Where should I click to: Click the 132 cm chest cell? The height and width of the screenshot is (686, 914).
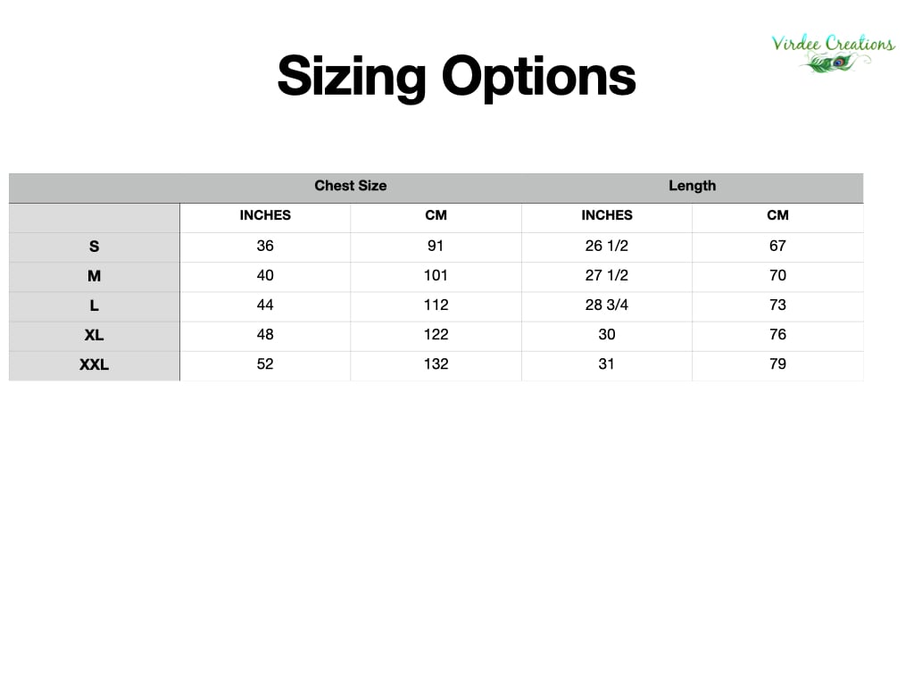pos(436,364)
